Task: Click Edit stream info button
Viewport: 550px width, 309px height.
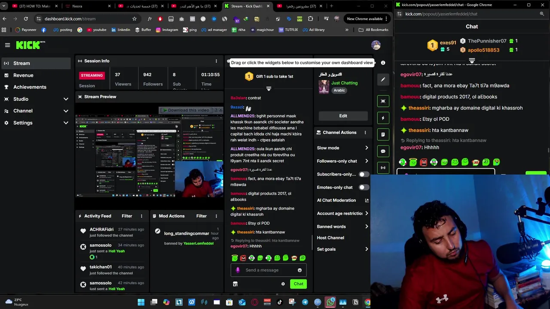Action: (343, 116)
